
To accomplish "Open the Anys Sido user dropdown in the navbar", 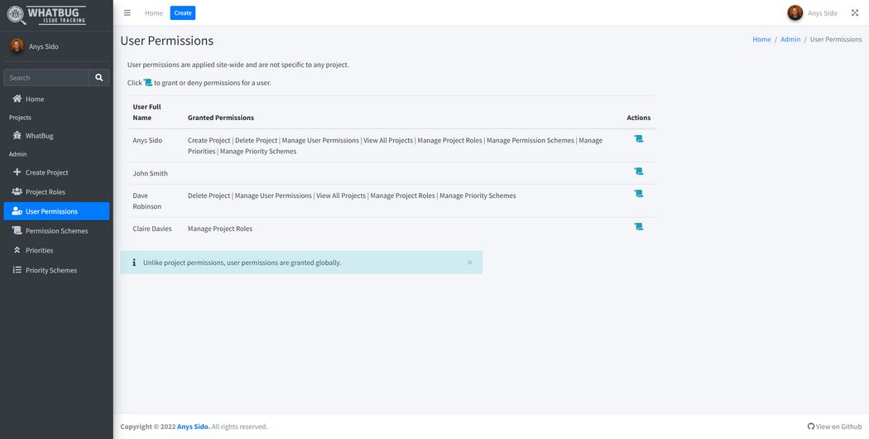I will tap(813, 13).
